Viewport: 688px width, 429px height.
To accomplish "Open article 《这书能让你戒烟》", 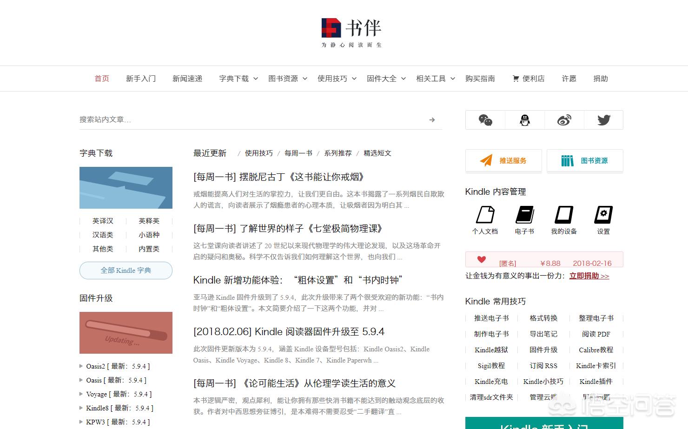I will click(279, 177).
